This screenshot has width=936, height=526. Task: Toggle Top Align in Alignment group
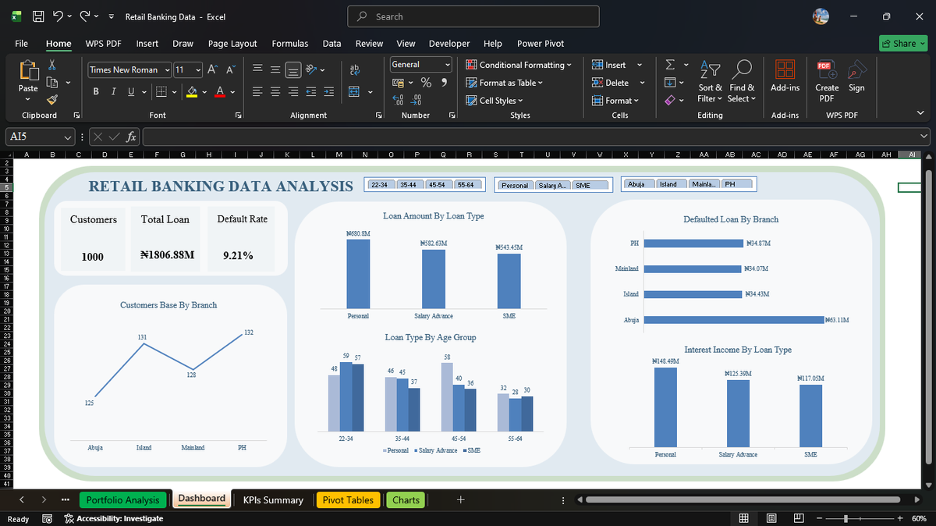[257, 69]
